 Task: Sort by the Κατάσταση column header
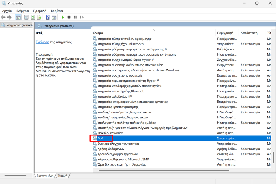[249, 33]
